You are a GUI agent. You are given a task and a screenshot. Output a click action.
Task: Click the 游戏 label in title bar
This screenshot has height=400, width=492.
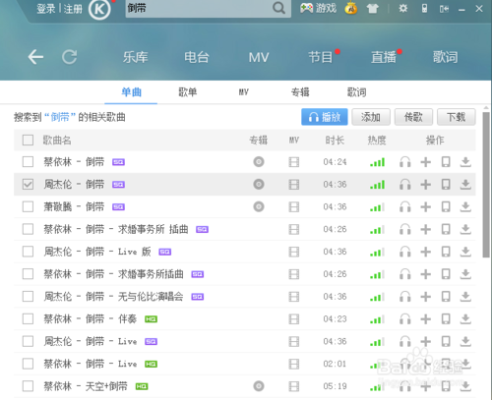coord(326,8)
